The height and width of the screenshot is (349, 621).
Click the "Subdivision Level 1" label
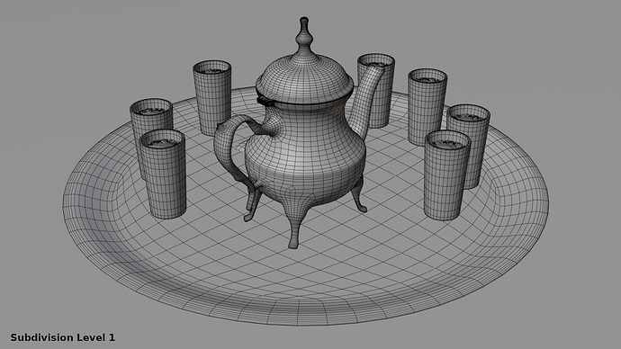[63, 337]
